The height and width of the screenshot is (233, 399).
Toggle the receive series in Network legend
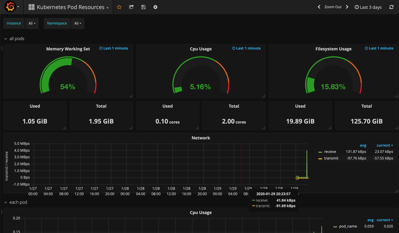pyautogui.click(x=330, y=152)
